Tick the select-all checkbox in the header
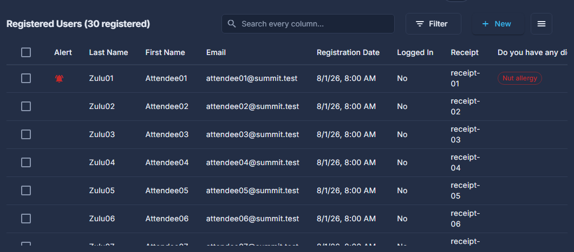This screenshot has height=252, width=574. point(26,52)
